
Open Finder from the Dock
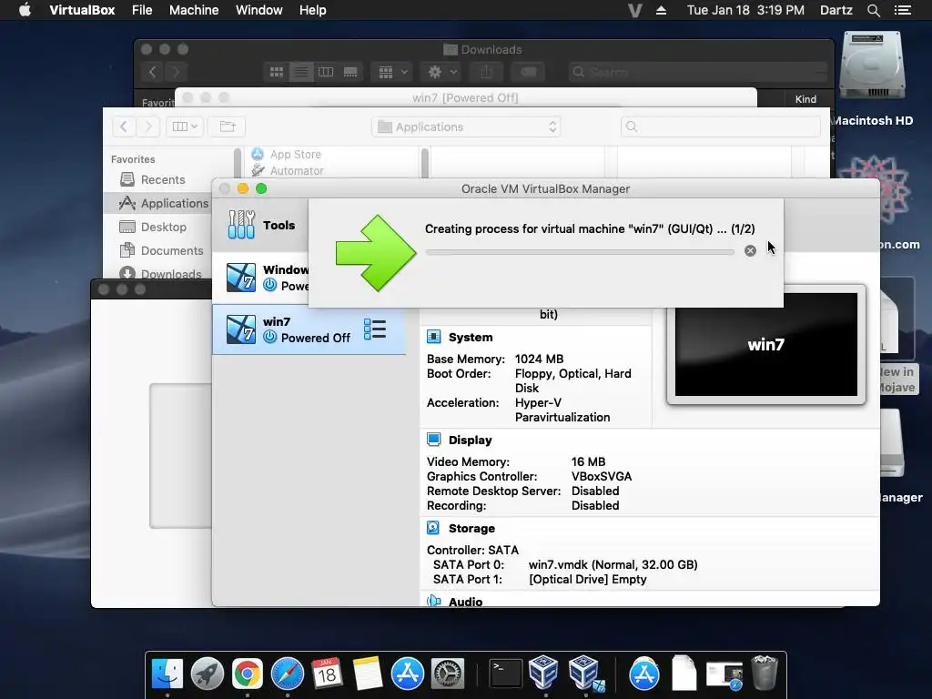point(167,674)
